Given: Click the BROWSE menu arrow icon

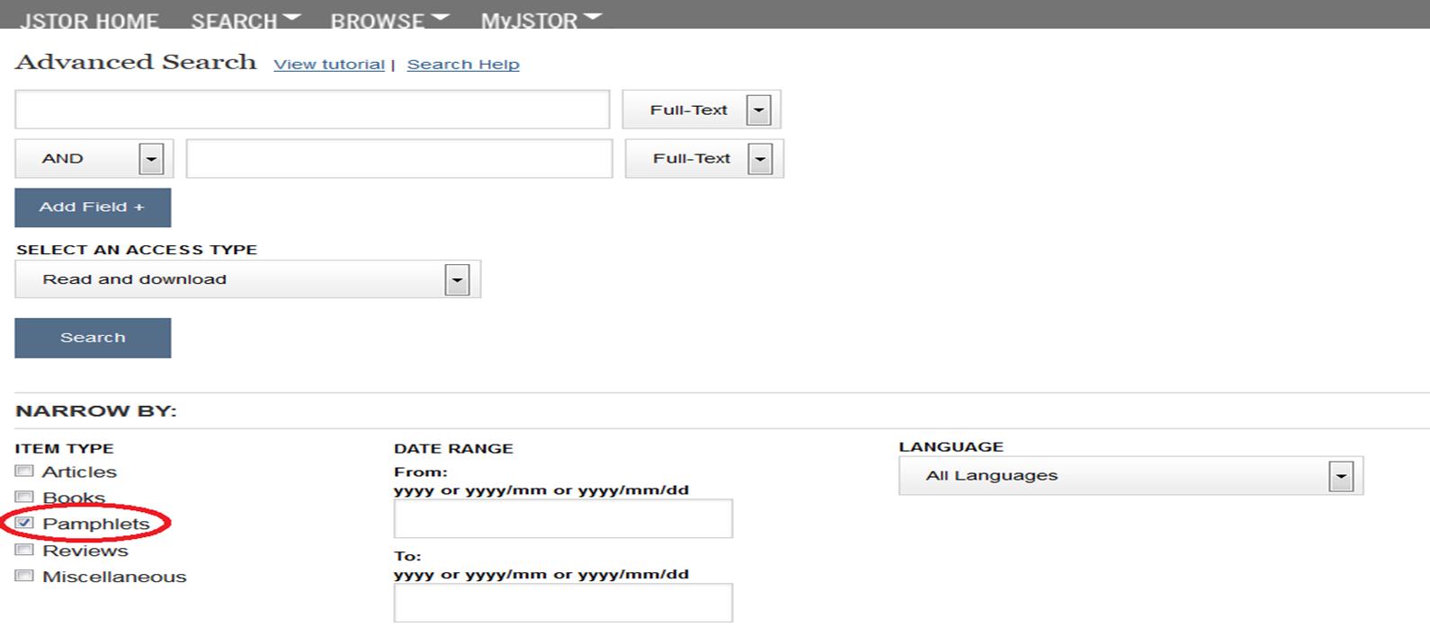Looking at the screenshot, I should [x=440, y=18].
